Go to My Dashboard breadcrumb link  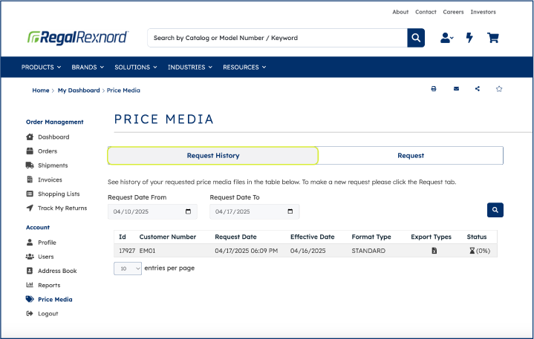(79, 90)
